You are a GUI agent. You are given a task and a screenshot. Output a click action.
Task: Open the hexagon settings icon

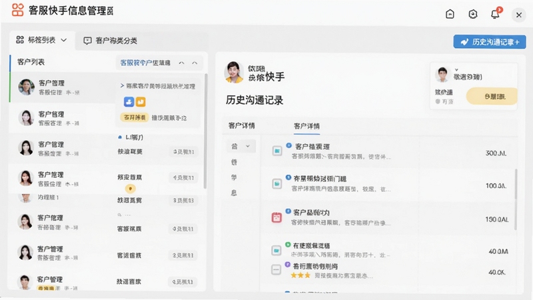473,14
